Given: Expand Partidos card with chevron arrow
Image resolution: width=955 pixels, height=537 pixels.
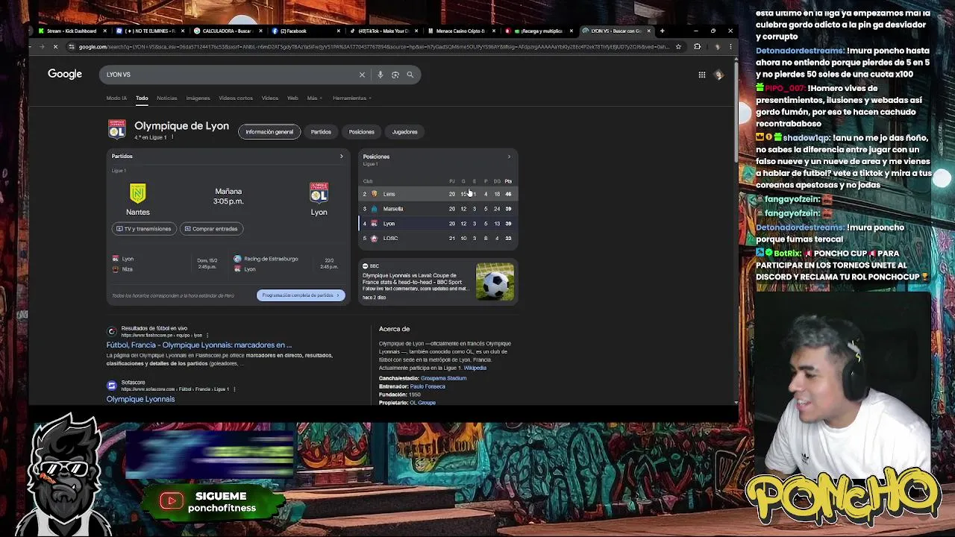Looking at the screenshot, I should [x=342, y=157].
